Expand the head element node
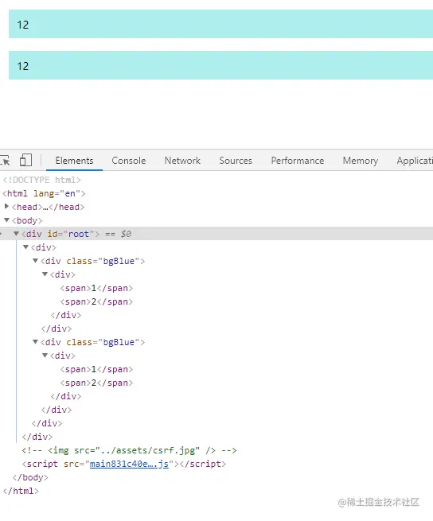Screen dimensions: 433x521 (6, 206)
